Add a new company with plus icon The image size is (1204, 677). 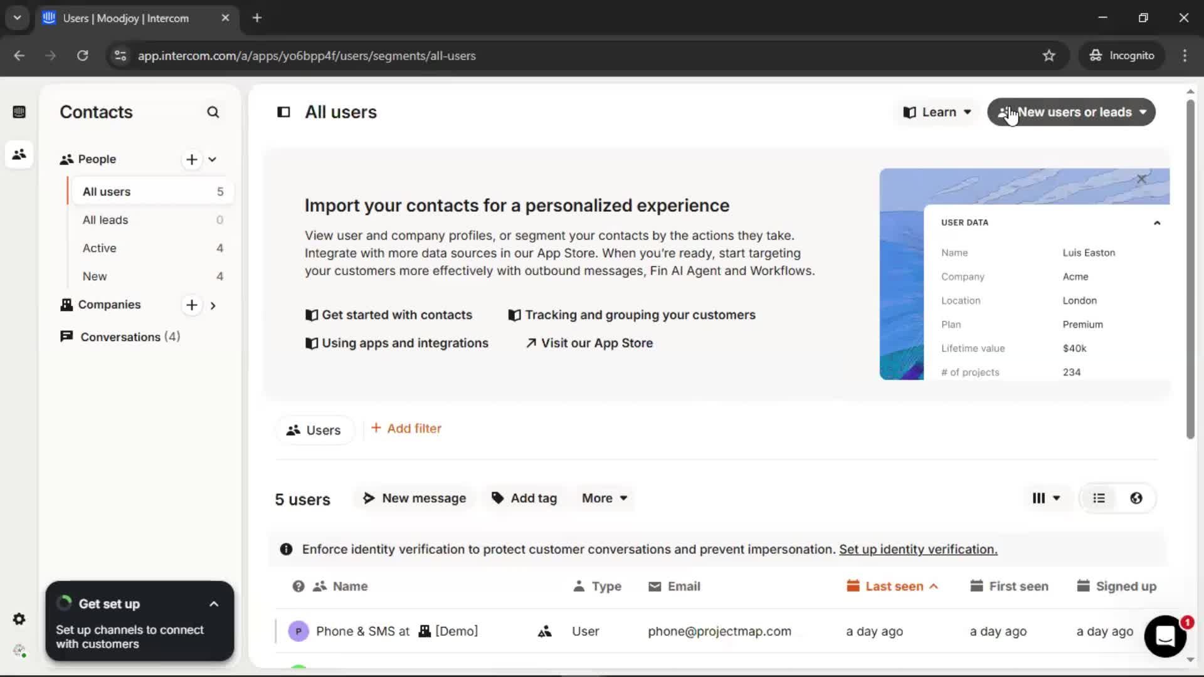(x=192, y=305)
